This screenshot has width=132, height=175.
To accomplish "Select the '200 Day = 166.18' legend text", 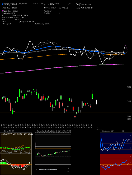I will pos(11,11).
